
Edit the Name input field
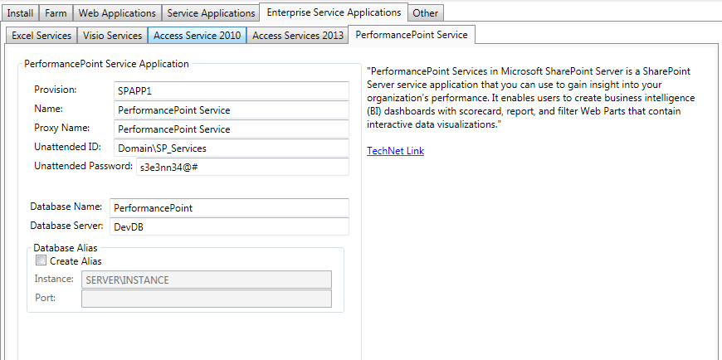(231, 110)
